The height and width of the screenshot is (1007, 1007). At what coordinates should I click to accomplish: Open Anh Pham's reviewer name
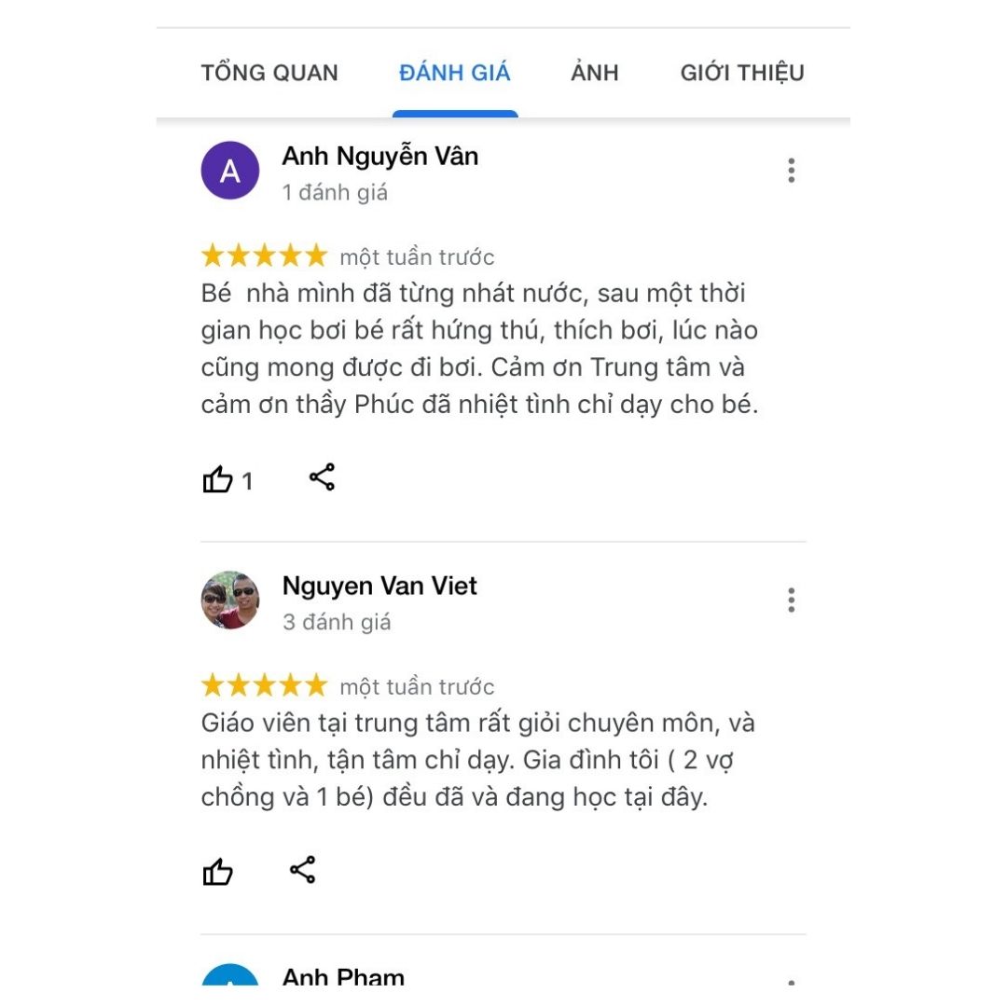343,977
